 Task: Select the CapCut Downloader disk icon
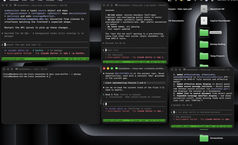(204, 21)
